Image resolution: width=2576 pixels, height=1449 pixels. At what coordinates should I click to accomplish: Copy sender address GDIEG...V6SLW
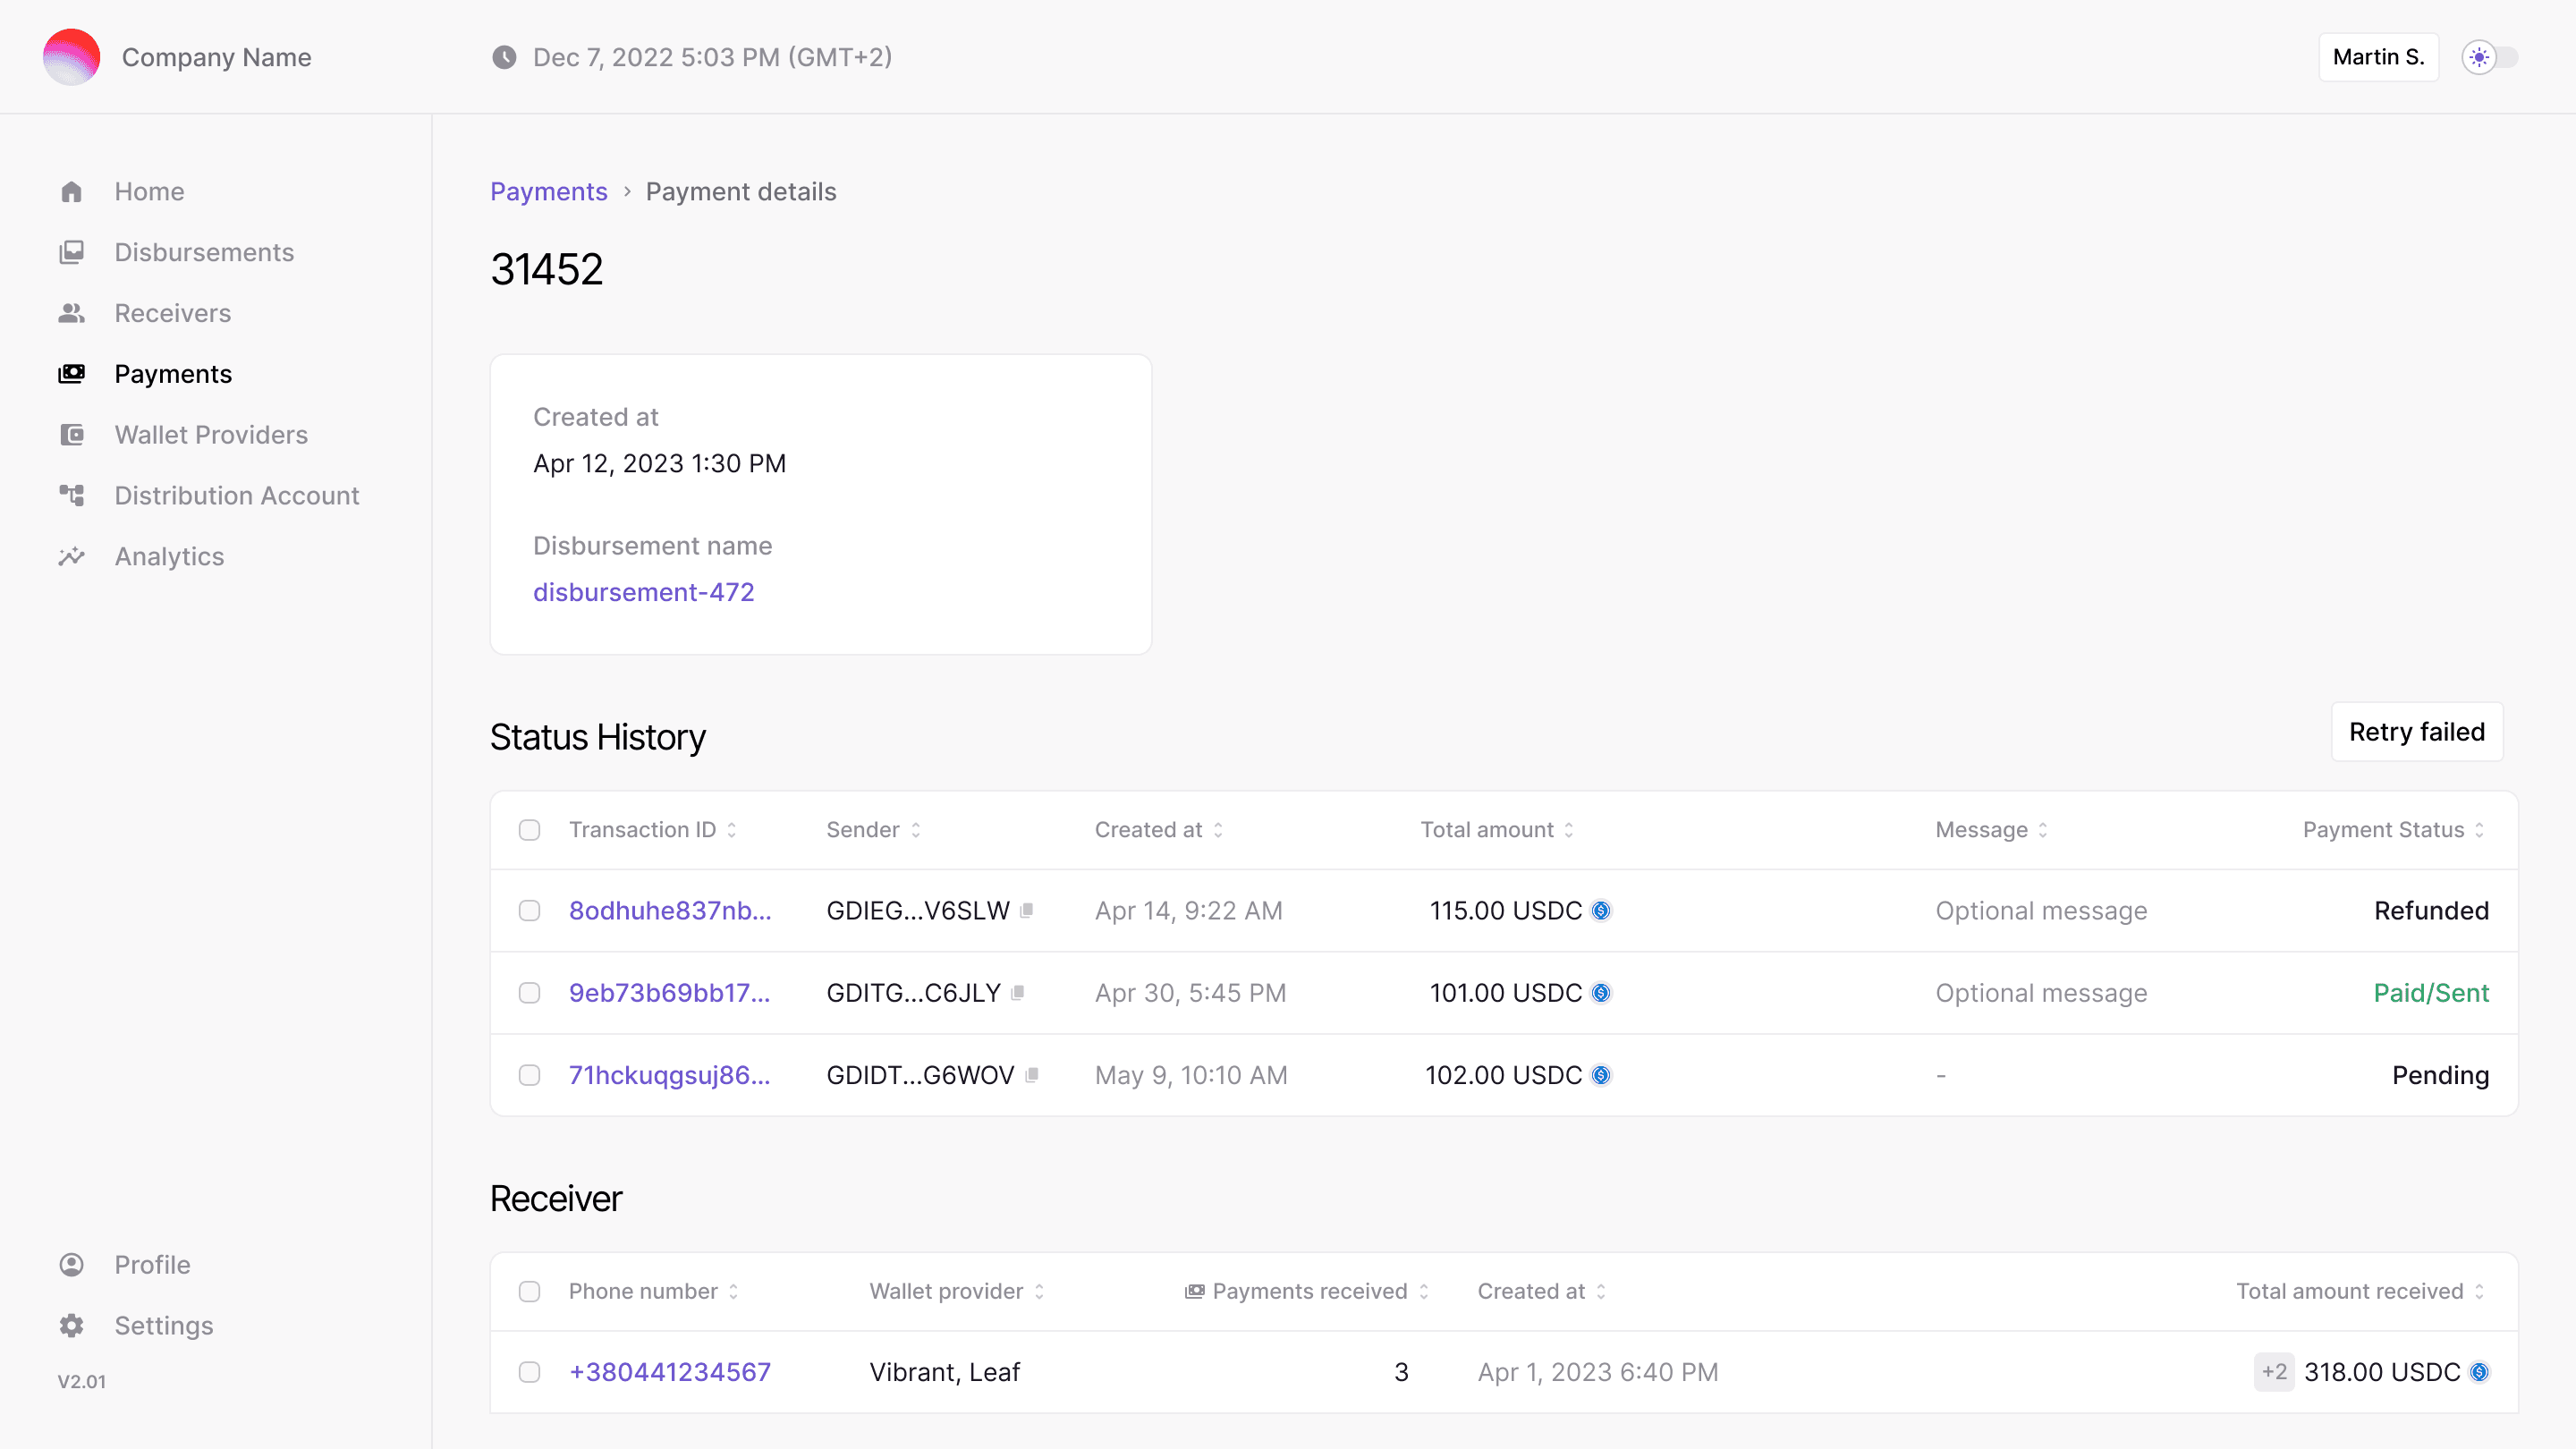click(1026, 911)
